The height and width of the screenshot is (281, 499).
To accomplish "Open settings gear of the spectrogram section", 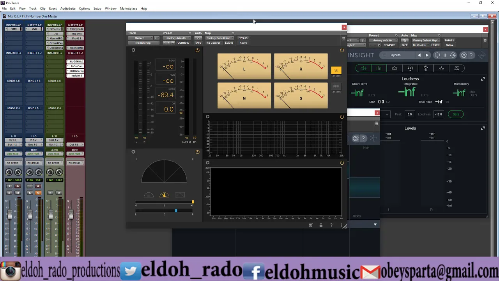I will click(x=207, y=163).
